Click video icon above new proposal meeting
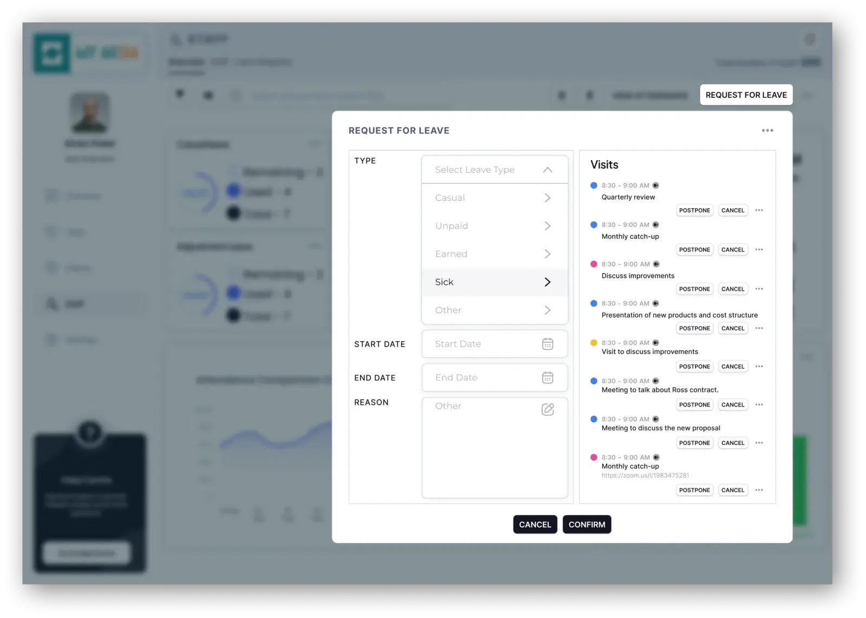The height and width of the screenshot is (618, 866). (x=655, y=419)
